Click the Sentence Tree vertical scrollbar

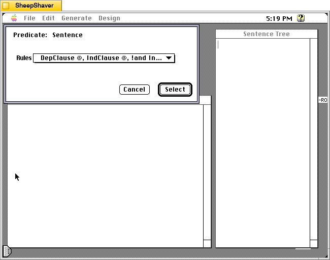coord(314,139)
